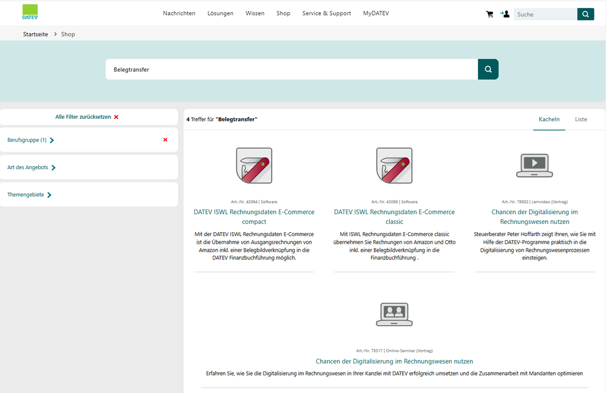The image size is (606, 393).
Task: Click the Belegtransfer shop search field
Action: (x=292, y=69)
